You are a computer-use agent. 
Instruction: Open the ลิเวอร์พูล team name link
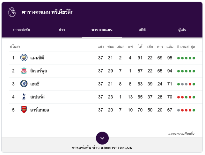[39, 71]
